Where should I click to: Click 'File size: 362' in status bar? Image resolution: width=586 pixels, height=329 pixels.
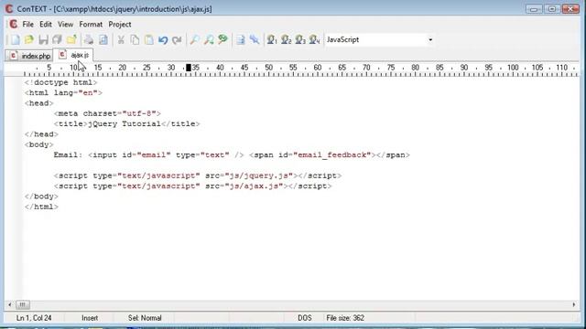coord(345,318)
